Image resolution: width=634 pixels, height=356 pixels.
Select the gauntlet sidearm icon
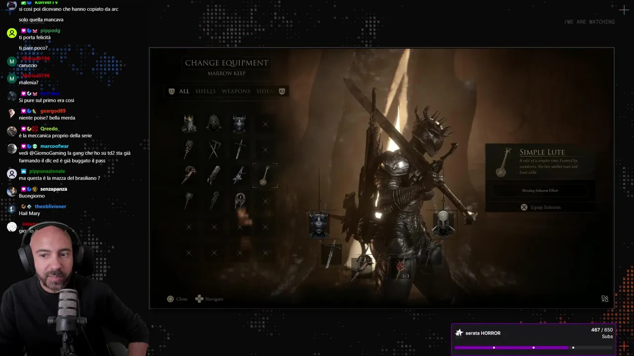pos(189,175)
